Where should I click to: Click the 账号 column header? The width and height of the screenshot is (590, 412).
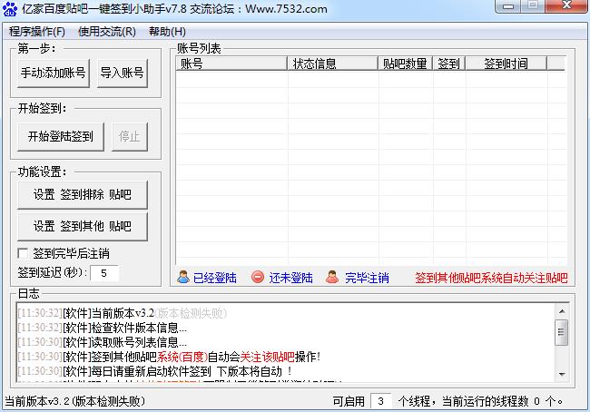[x=231, y=64]
